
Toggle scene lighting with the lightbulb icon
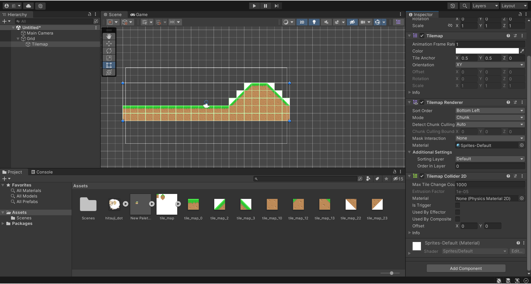314,22
